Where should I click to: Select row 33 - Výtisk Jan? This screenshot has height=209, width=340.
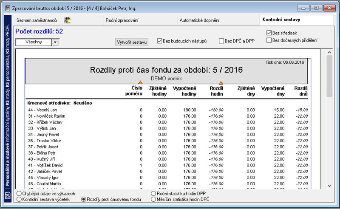tap(167, 128)
